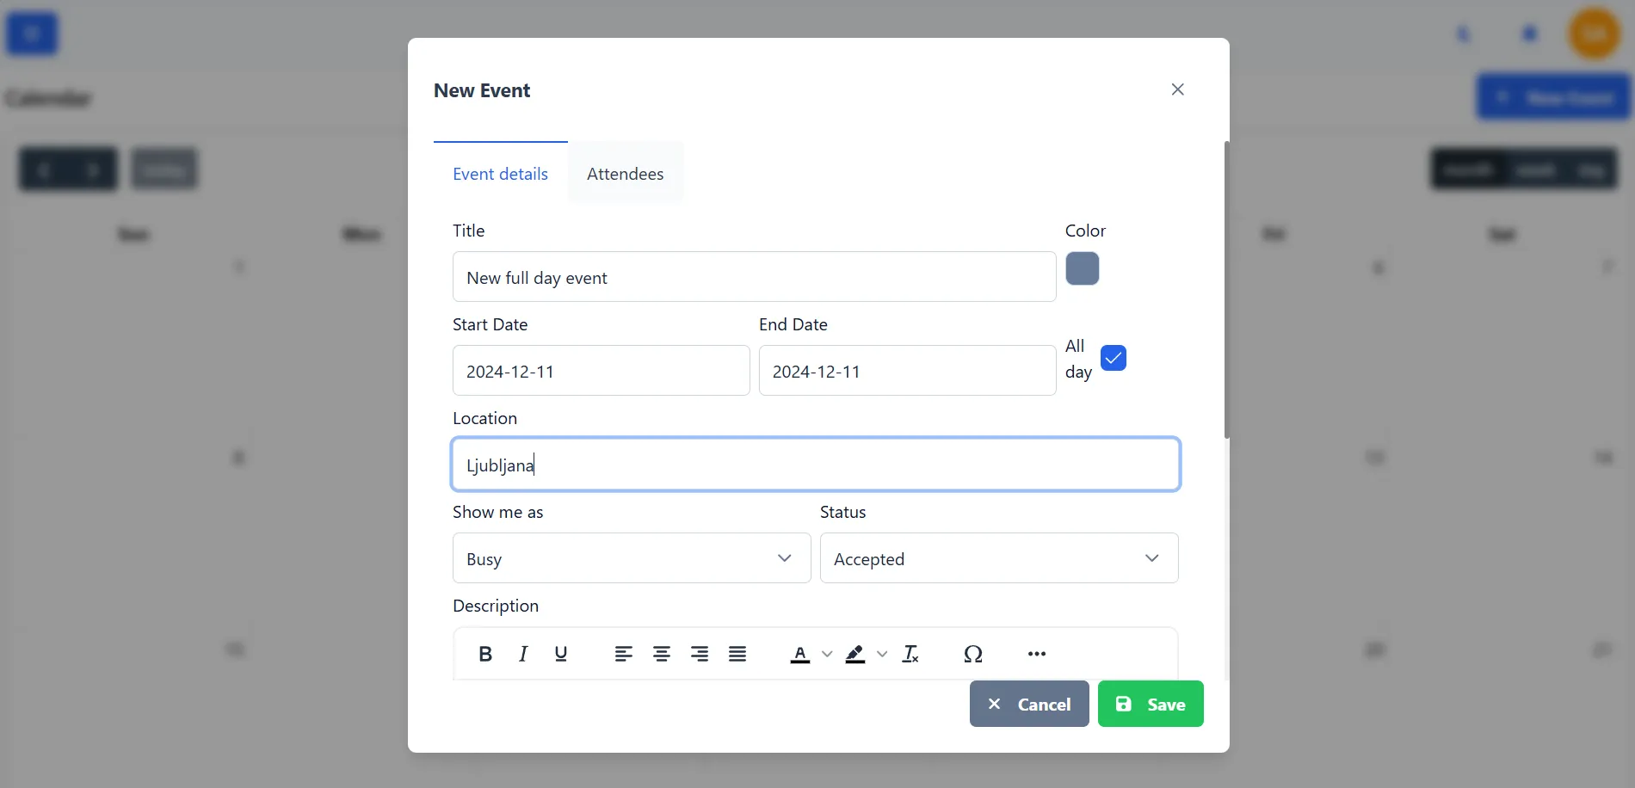Open the Status dropdown showing Accepted

pyautogui.click(x=998, y=557)
